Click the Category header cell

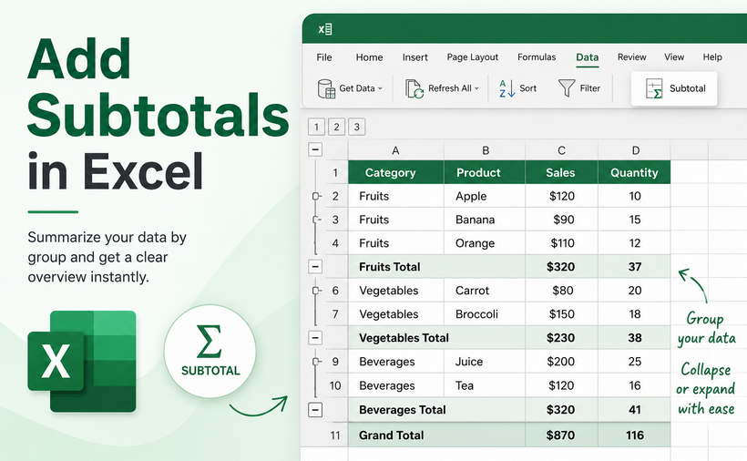point(396,172)
